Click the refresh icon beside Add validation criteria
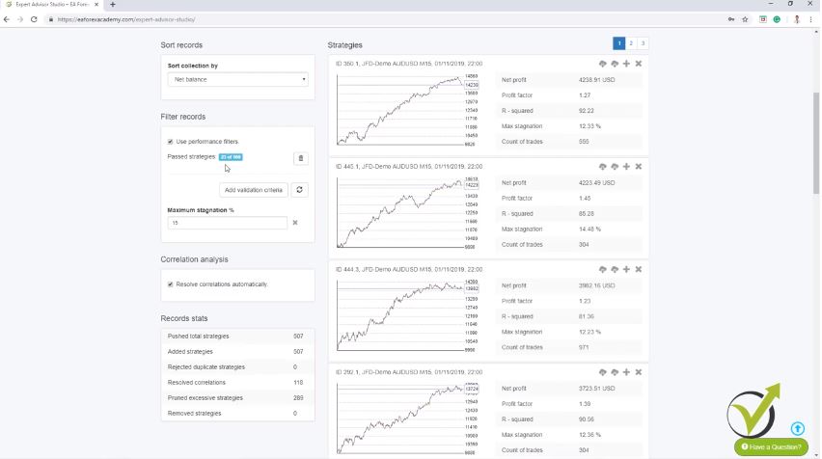Viewport: 822px width, 459px height. click(300, 190)
